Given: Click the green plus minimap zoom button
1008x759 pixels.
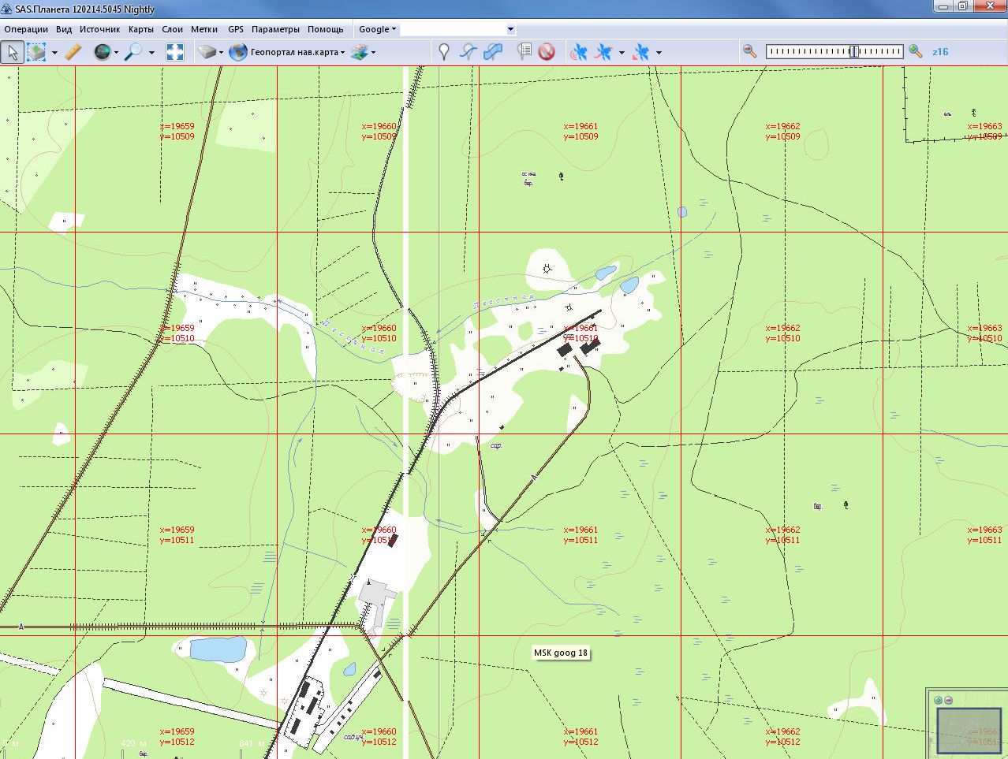Looking at the screenshot, I should (x=938, y=700).
